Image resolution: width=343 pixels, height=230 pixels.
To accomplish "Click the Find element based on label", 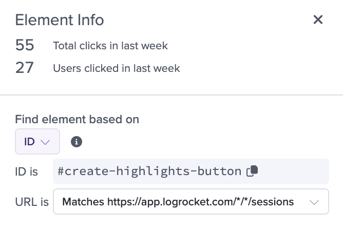I will (x=77, y=120).
